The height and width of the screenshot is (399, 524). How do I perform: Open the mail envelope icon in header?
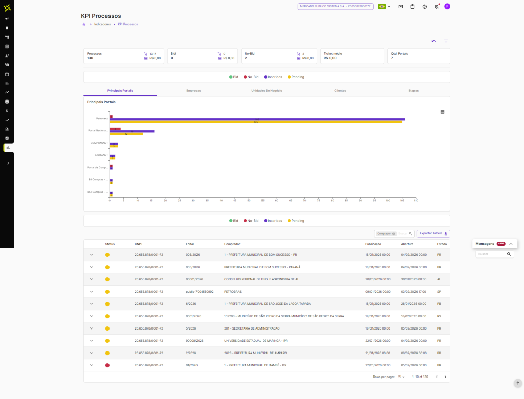coord(401,7)
